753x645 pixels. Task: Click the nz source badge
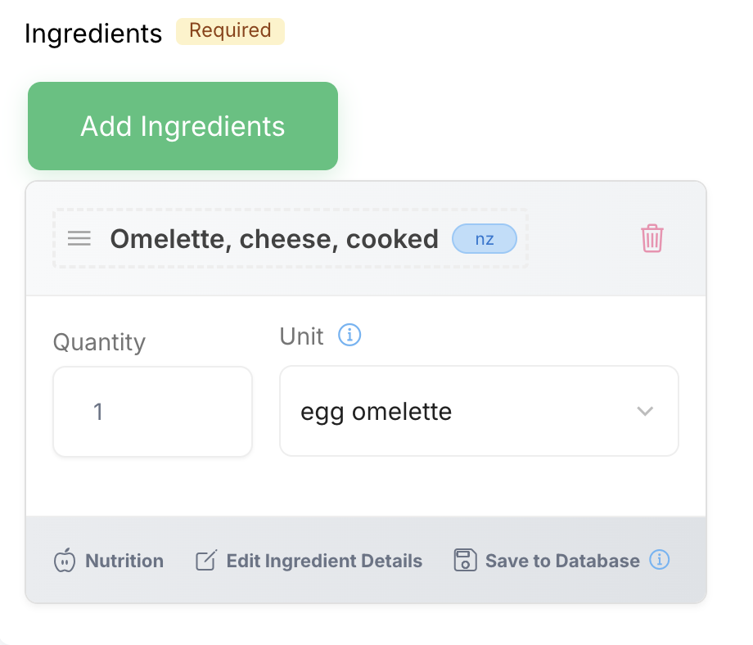pyautogui.click(x=485, y=239)
